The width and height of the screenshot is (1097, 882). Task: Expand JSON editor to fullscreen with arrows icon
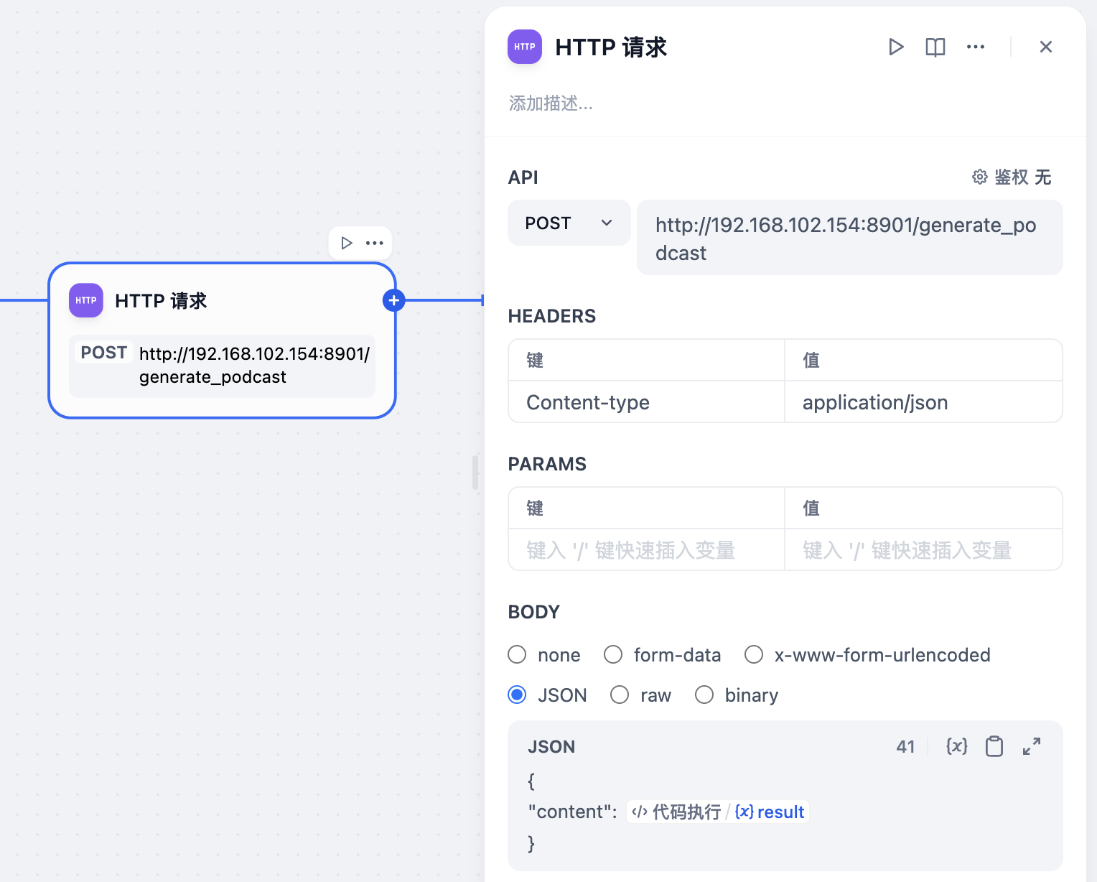(x=1032, y=746)
